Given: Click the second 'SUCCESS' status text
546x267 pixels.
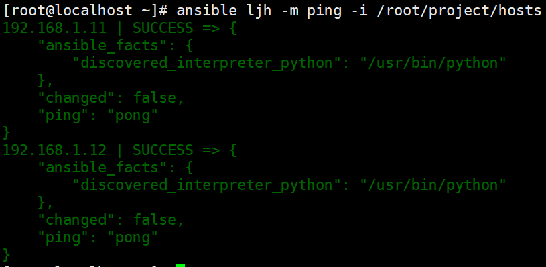Looking at the screenshot, I should pyautogui.click(x=163, y=150).
